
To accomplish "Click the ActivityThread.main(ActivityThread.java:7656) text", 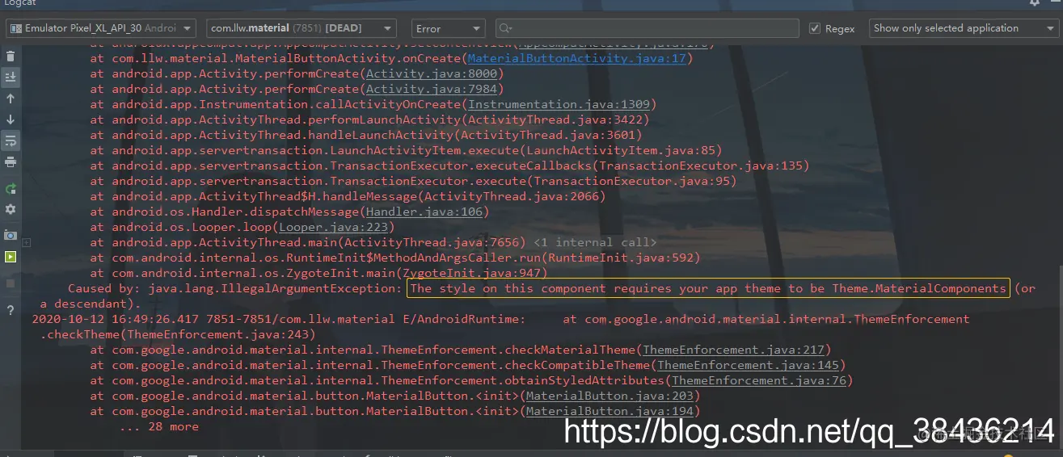I will point(319,242).
